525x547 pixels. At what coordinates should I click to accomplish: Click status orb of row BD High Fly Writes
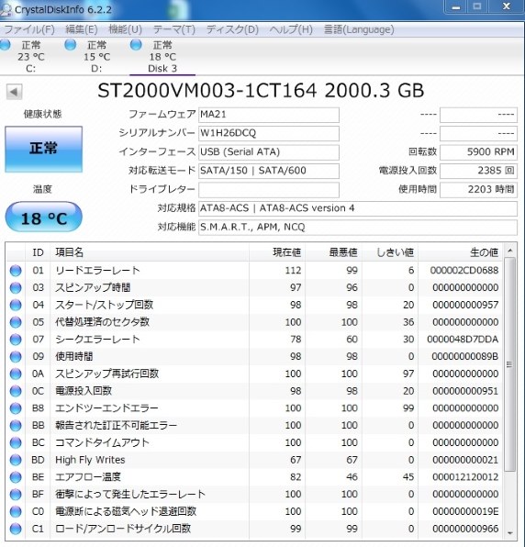pos(16,460)
